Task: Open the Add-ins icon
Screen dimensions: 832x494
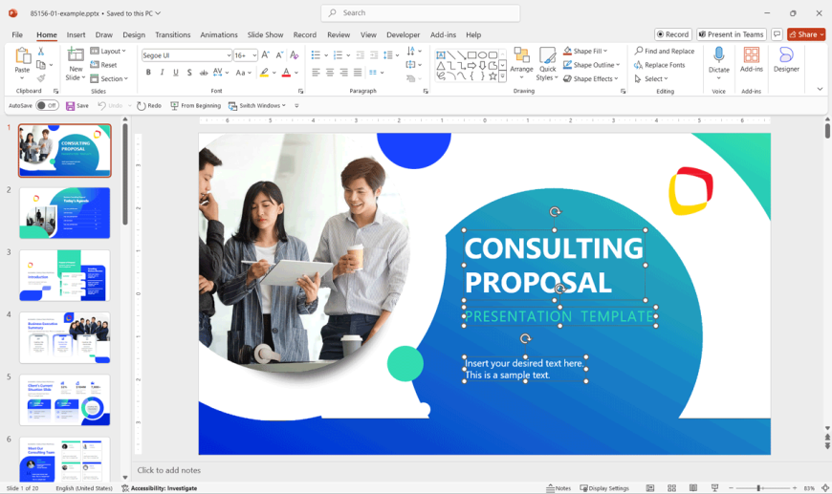Action: (x=752, y=55)
